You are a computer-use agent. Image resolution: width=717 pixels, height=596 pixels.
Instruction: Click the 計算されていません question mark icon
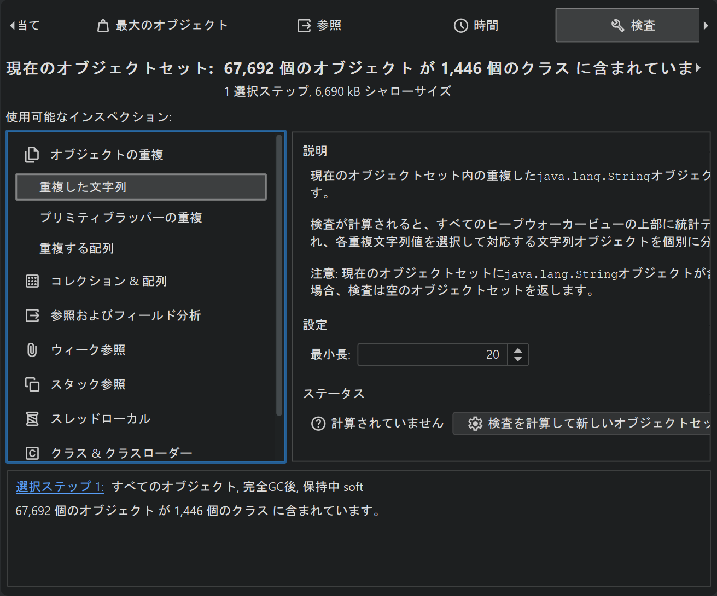pos(318,424)
